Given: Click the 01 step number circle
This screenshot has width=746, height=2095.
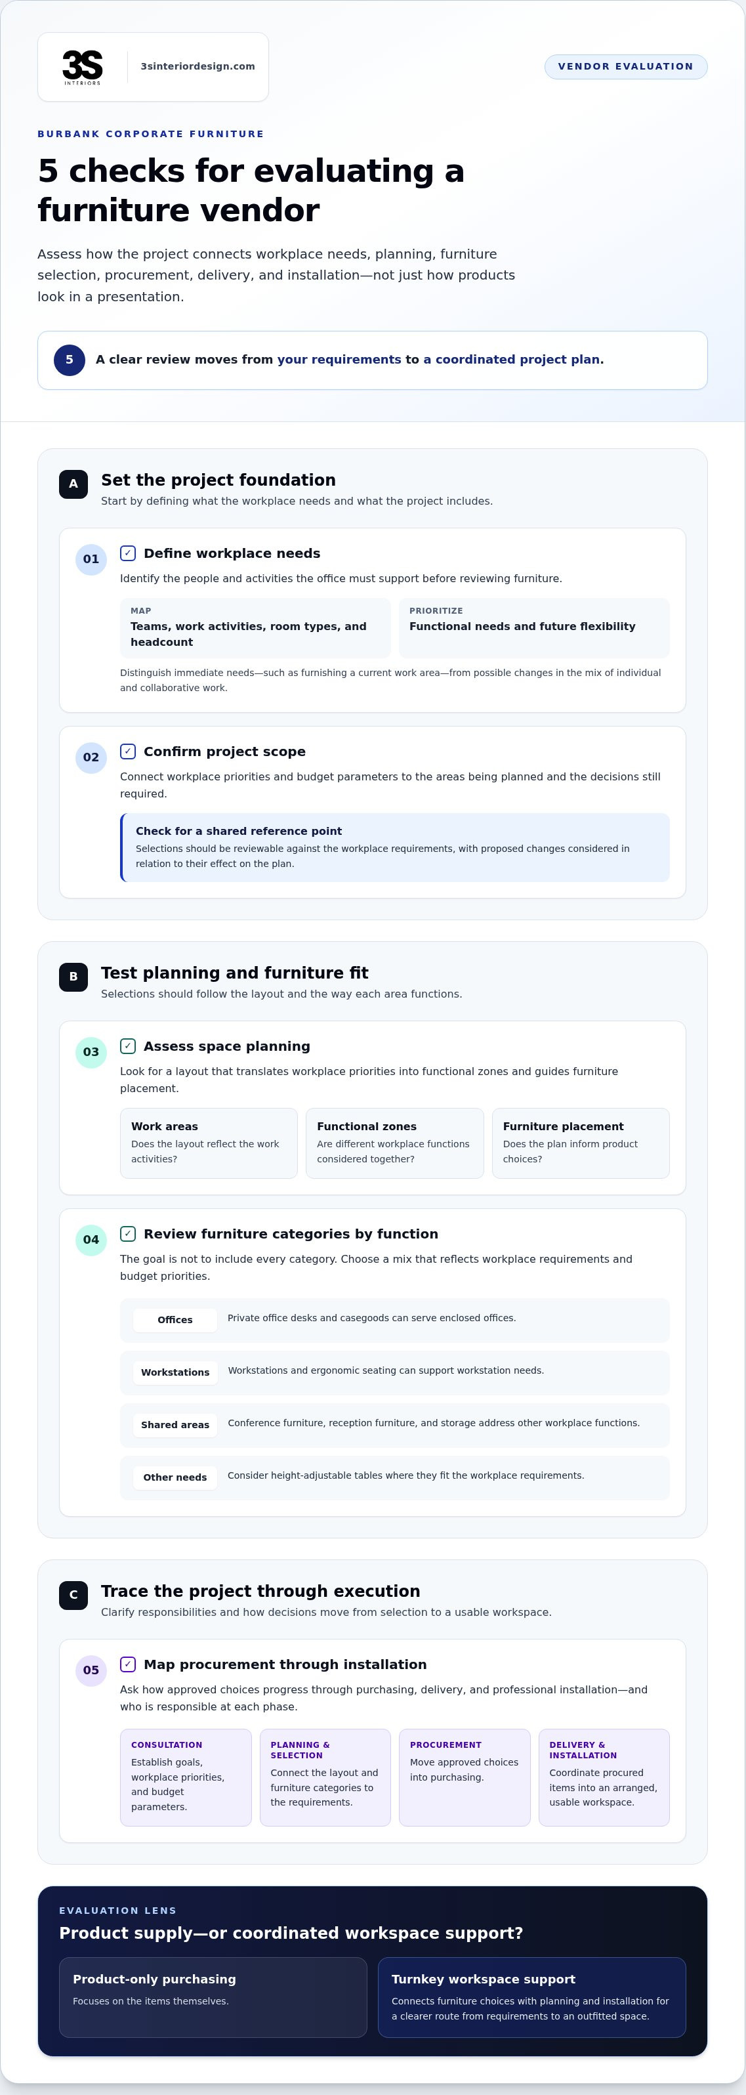Looking at the screenshot, I should 91,560.
